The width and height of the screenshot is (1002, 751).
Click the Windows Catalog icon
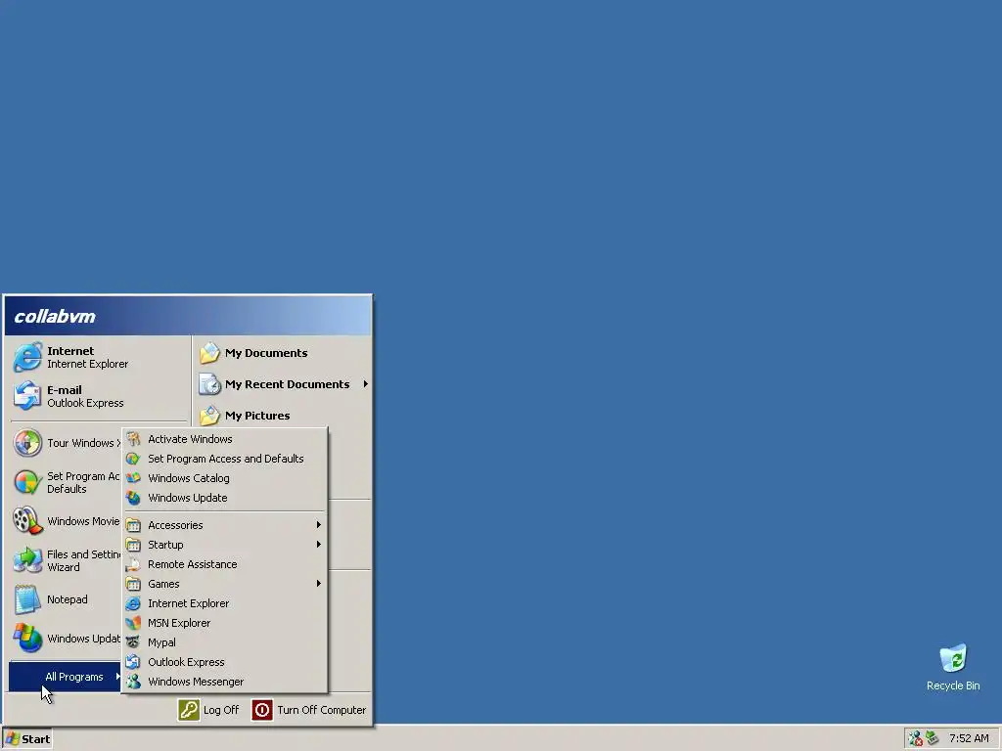(133, 478)
